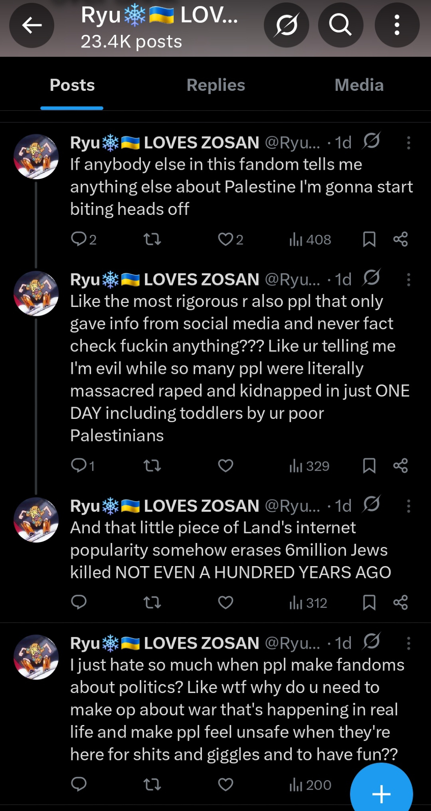Bookmark the '6million Jews' post
This screenshot has width=431, height=811.
[369, 603]
